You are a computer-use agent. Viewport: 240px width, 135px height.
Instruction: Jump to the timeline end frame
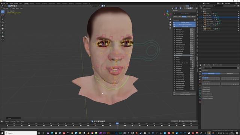coord(104,121)
